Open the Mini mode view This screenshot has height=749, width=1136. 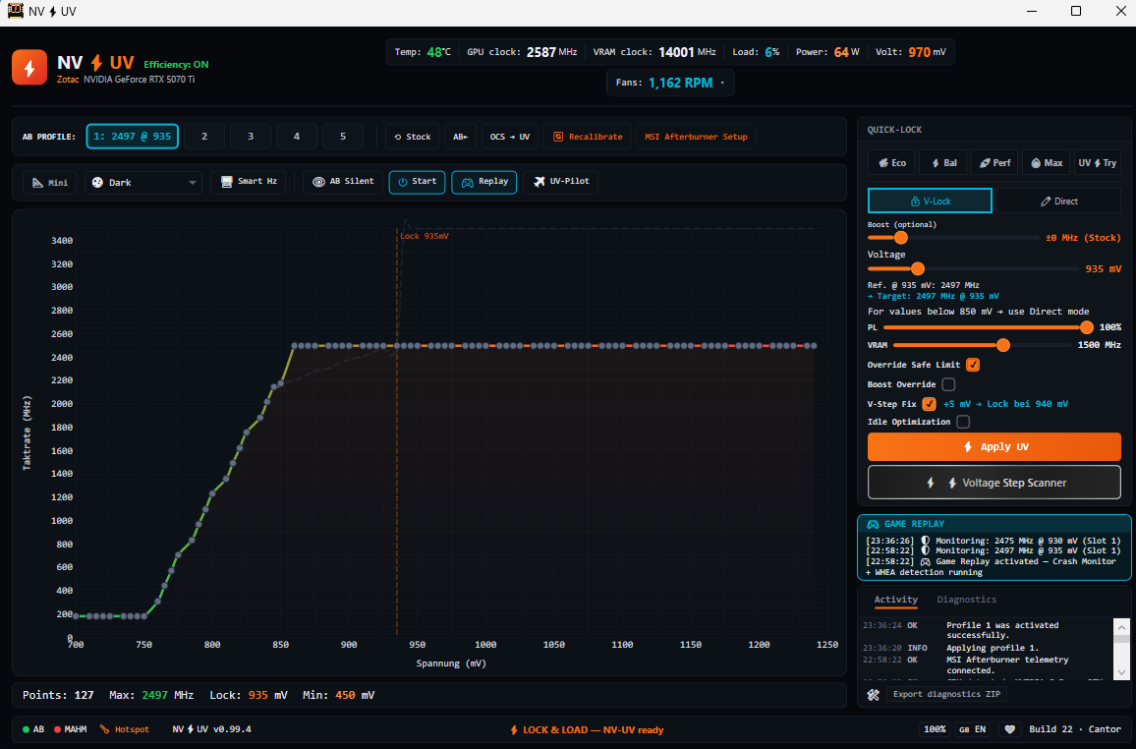click(x=50, y=183)
